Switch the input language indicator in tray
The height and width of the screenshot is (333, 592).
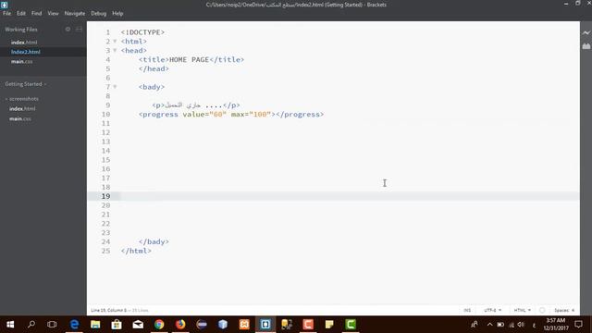(x=534, y=325)
